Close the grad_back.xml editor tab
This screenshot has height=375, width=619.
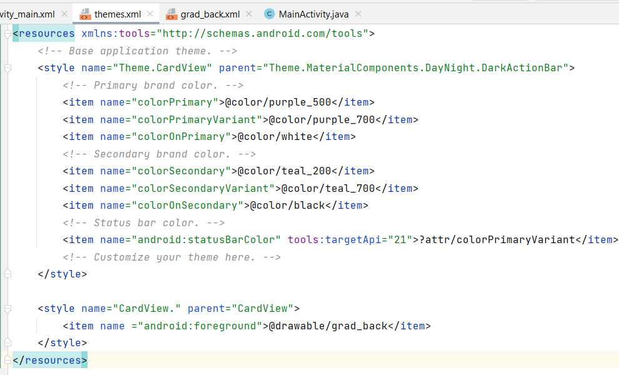pos(249,14)
